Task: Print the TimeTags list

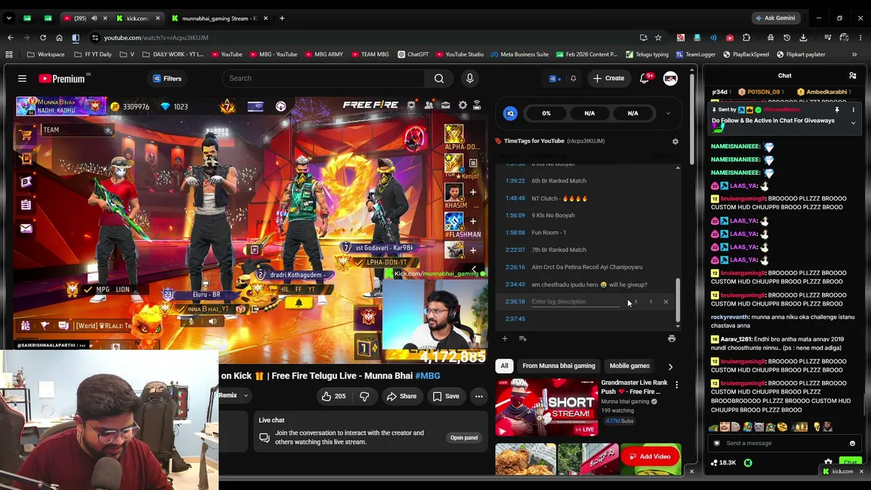Action: [x=672, y=338]
